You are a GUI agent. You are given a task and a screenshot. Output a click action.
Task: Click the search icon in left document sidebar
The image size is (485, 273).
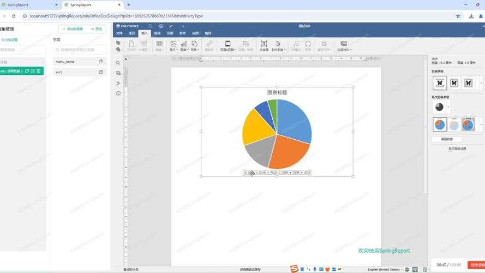pyautogui.click(x=118, y=63)
